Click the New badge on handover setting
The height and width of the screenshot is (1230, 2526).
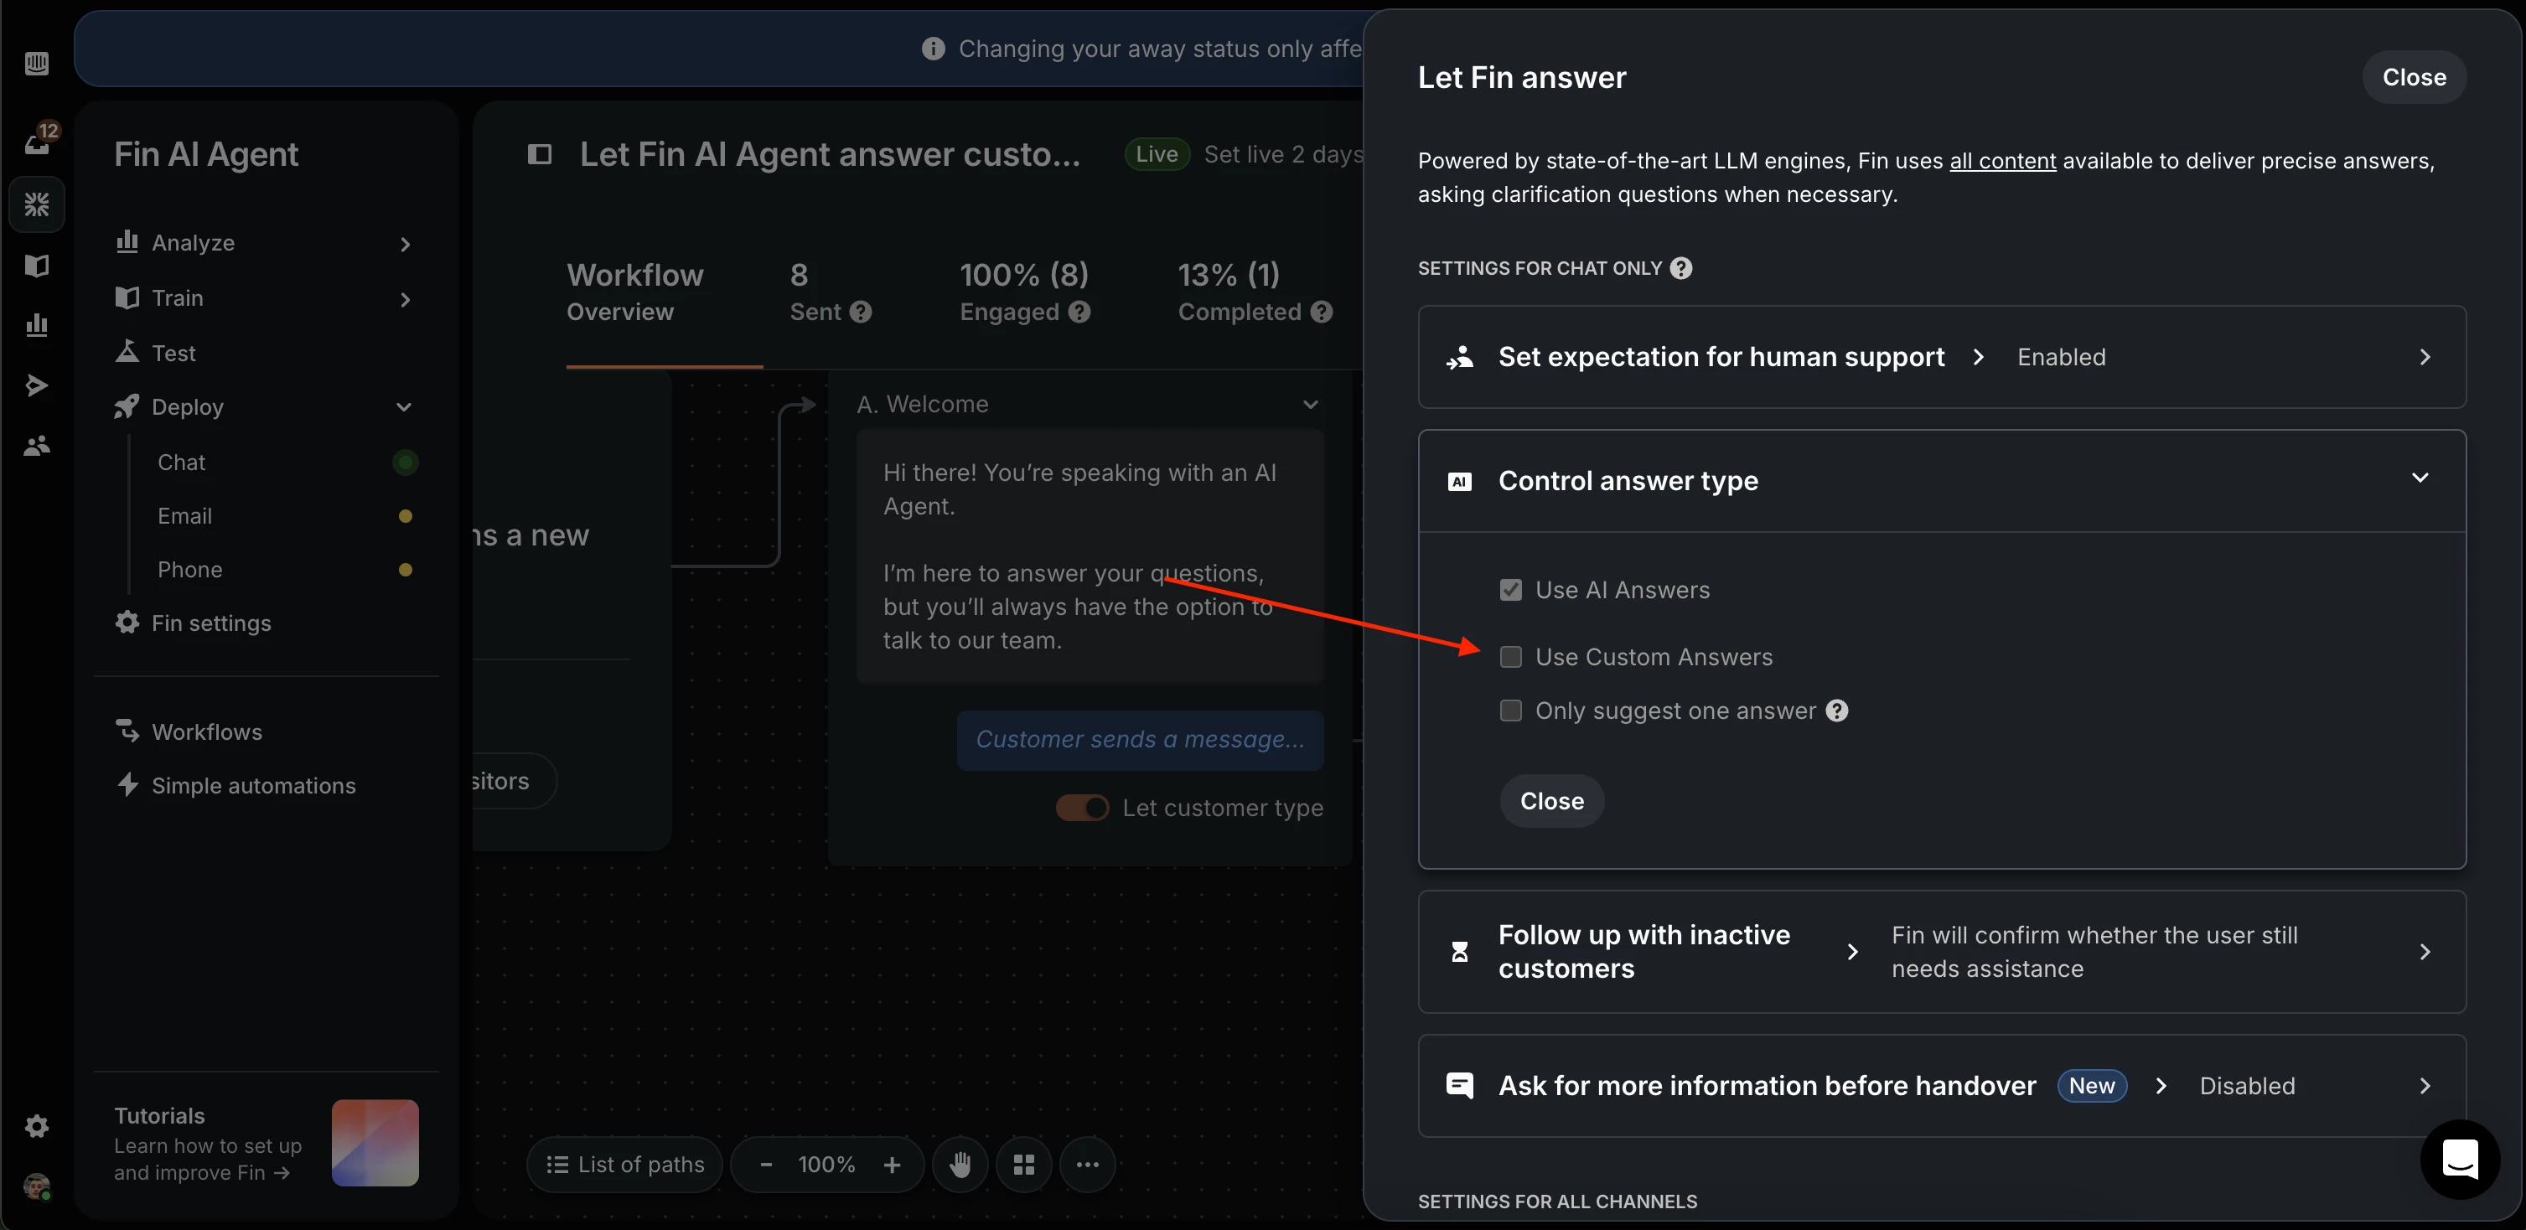[x=2092, y=1086]
